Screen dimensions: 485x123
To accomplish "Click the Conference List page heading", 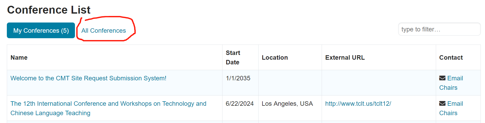I will click(49, 10).
